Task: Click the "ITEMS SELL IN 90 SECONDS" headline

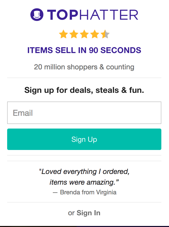Action: point(84,50)
